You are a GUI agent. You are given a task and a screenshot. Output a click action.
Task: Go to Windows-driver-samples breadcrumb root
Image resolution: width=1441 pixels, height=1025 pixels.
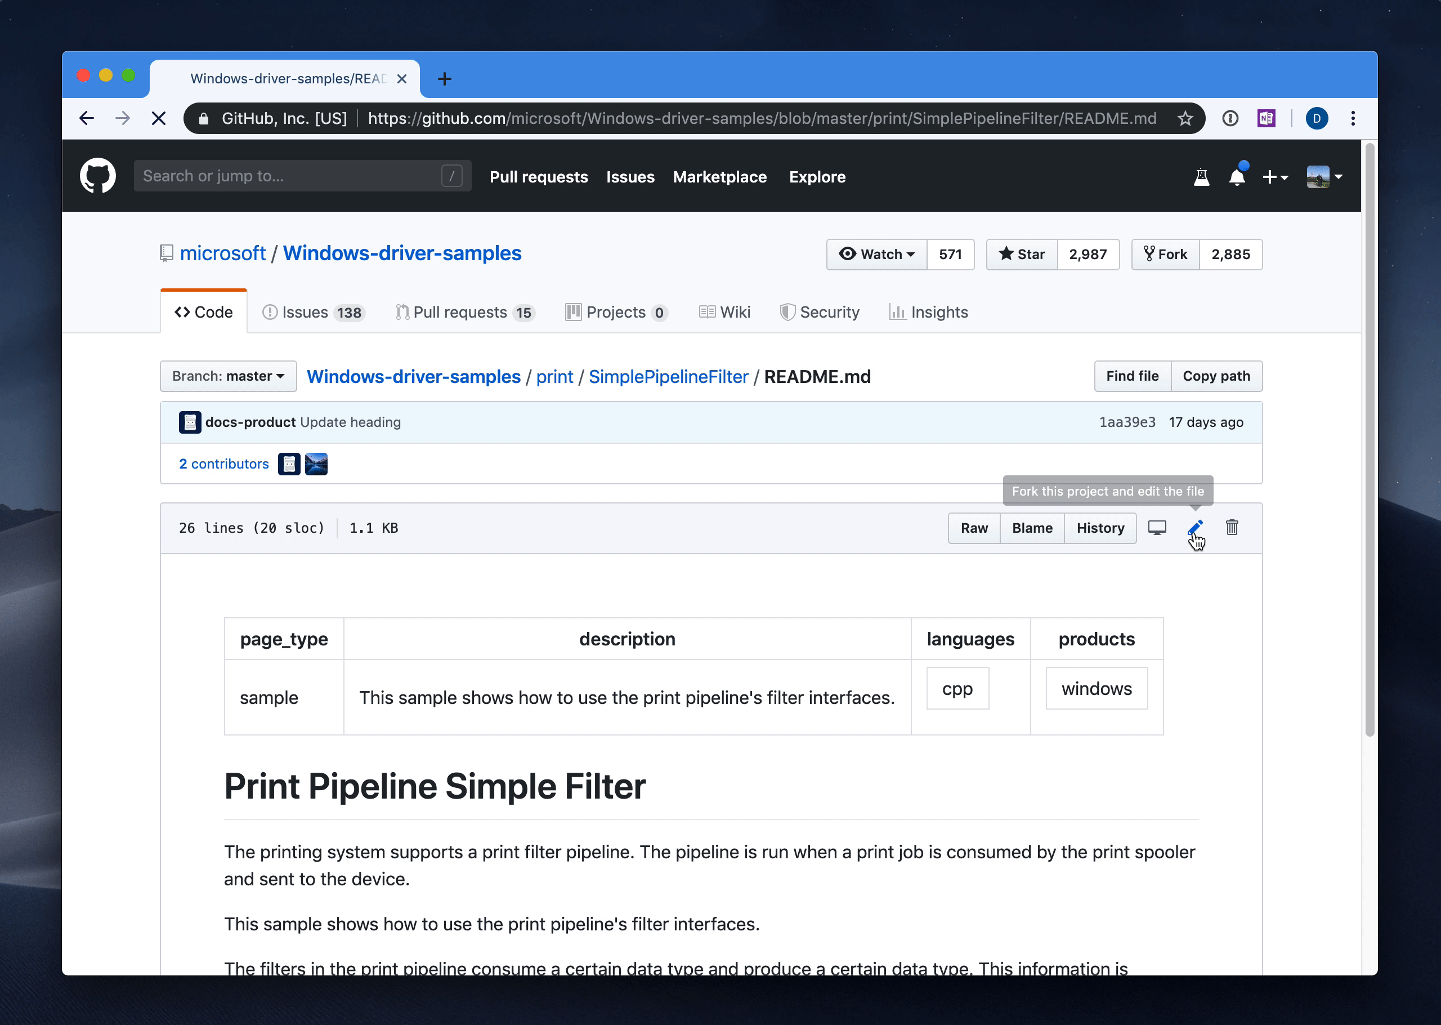pos(413,377)
